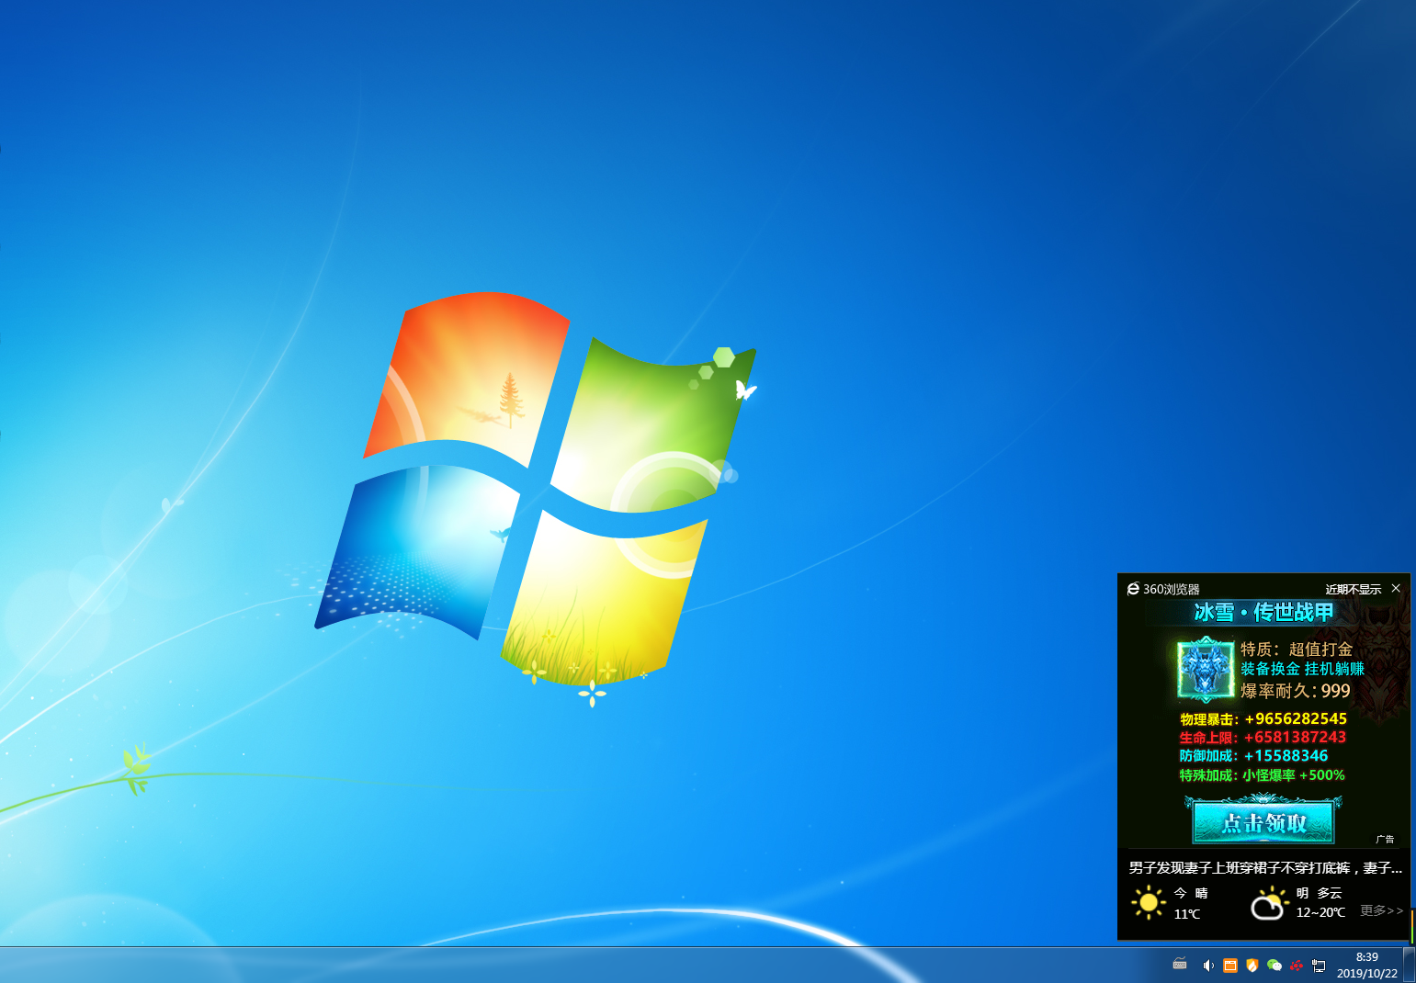Click the volume speaker icon in the tray
The width and height of the screenshot is (1416, 983).
tap(1208, 966)
